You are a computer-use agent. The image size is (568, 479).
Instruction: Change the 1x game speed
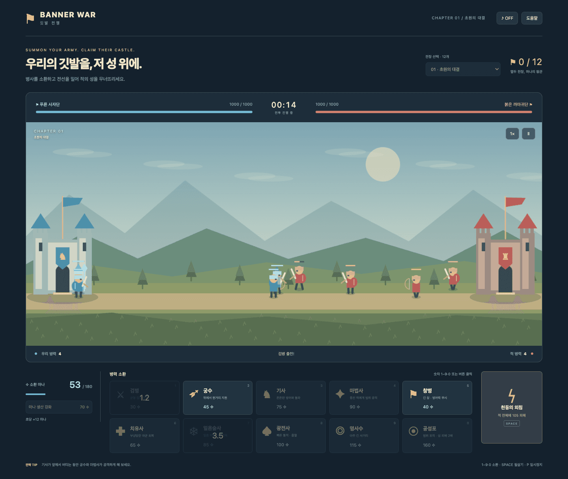coord(512,134)
